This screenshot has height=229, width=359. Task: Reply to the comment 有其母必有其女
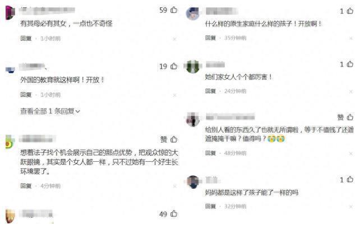coord(26,39)
